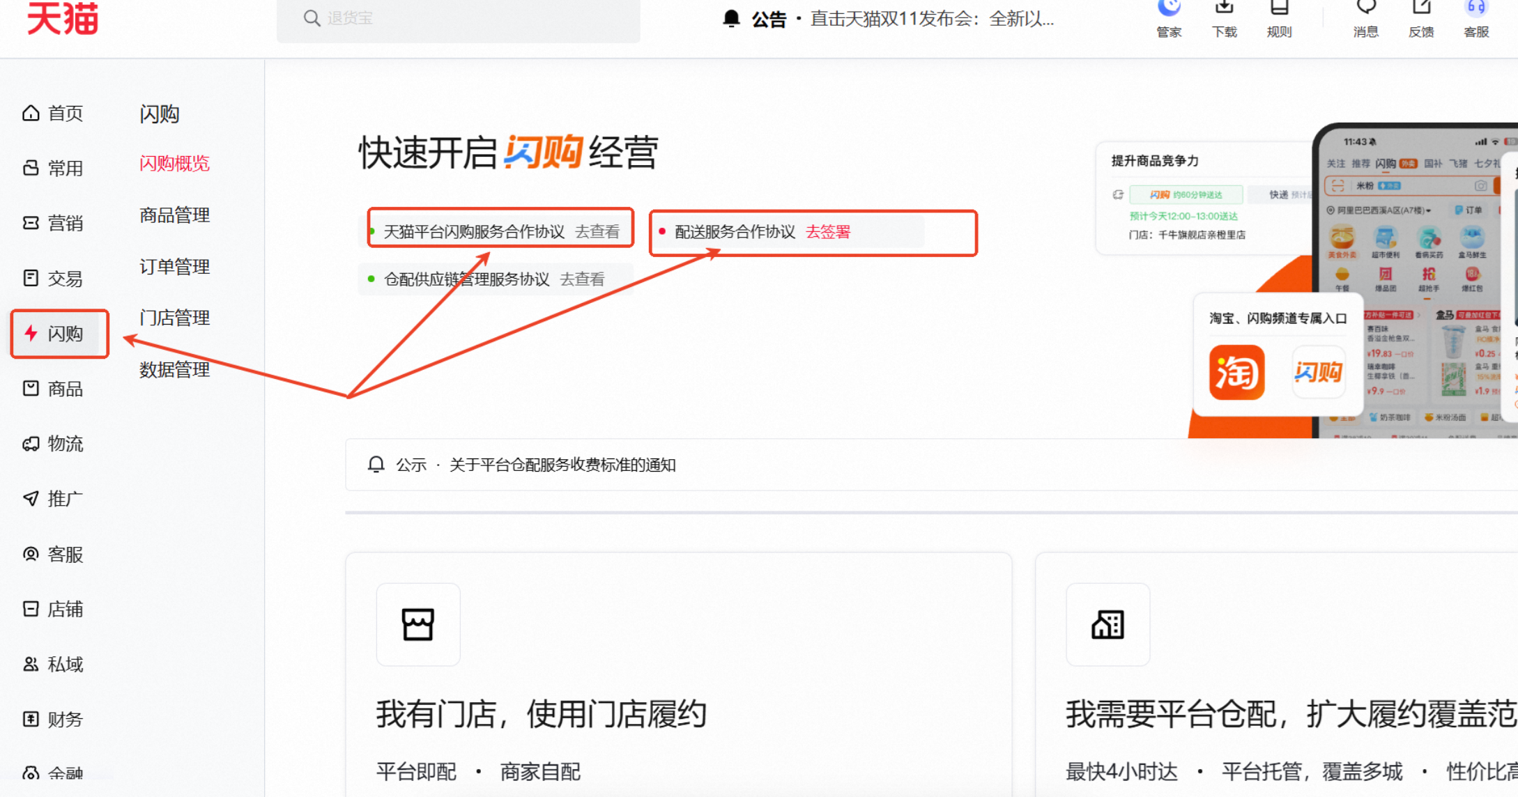Click the icon beside 财务
The height and width of the screenshot is (797, 1518).
point(31,719)
